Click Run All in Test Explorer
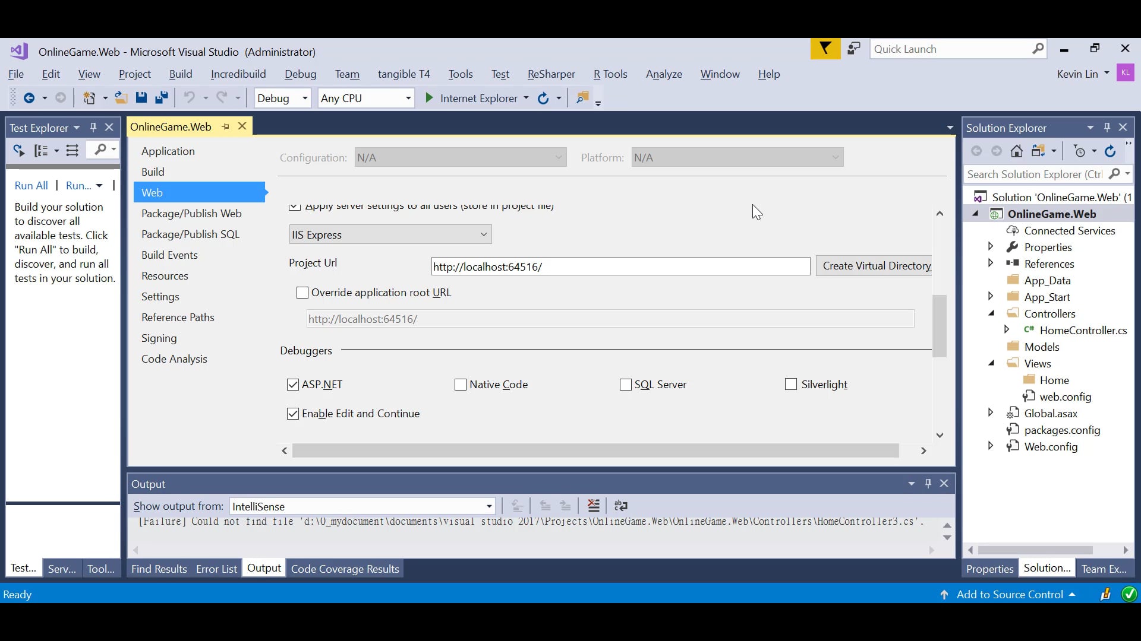 [x=31, y=185]
